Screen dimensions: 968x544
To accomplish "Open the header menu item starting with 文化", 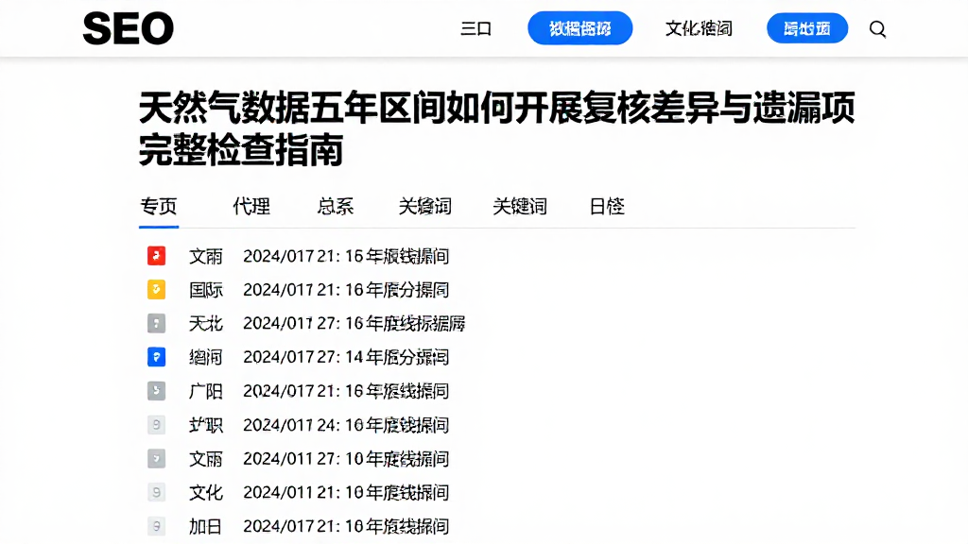I will tap(699, 28).
